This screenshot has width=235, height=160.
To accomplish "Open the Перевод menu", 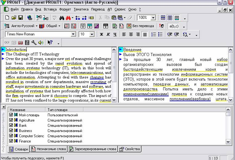I will click(x=98, y=10).
